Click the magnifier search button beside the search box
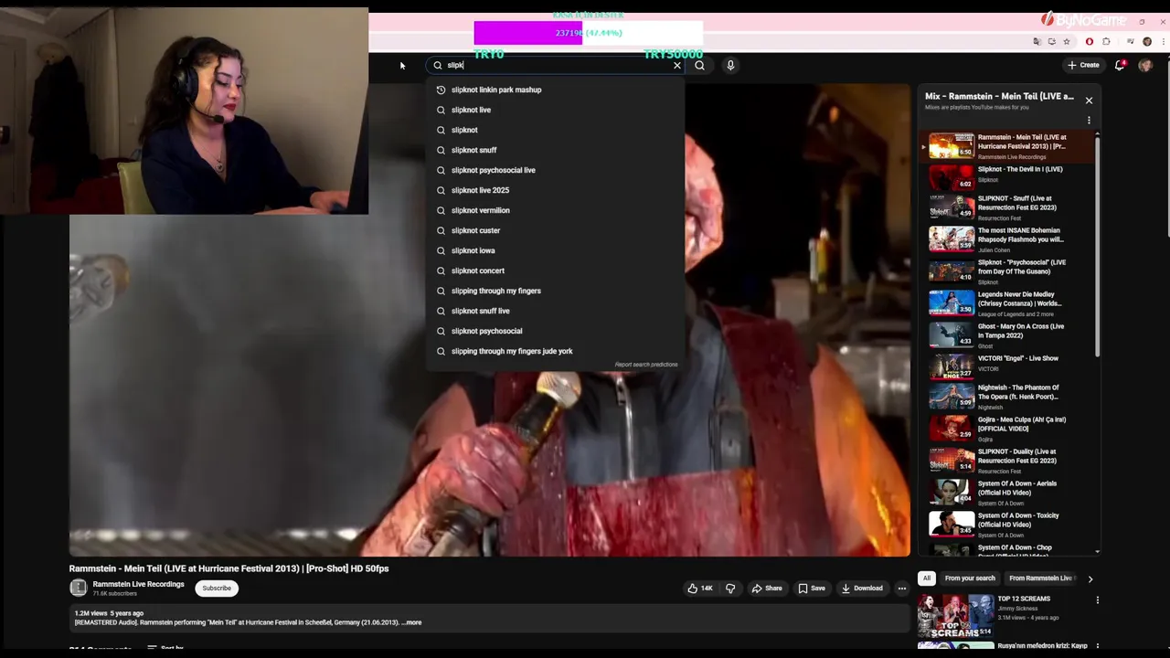Screen dimensions: 1170x658 [699, 65]
